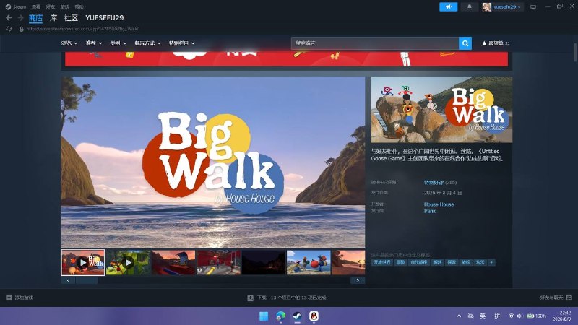578x325 pixels.
Task: Click the page vertical scrollbar
Action: pyautogui.click(x=575, y=53)
